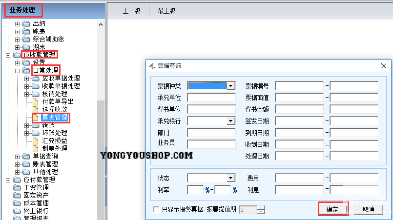The width and height of the screenshot is (393, 220).
Task: Select the 票据管理 tree item
Action: 55,117
